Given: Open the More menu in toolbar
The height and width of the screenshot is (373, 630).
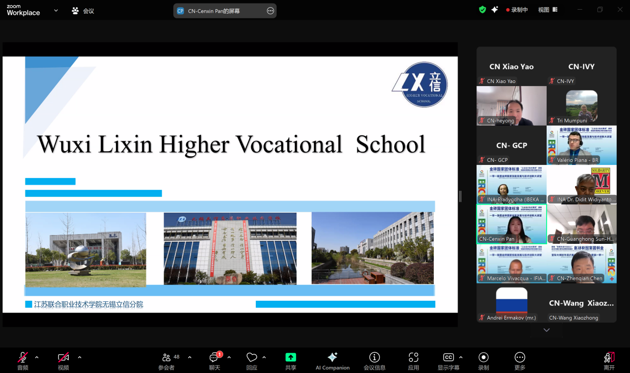Looking at the screenshot, I should [519, 360].
